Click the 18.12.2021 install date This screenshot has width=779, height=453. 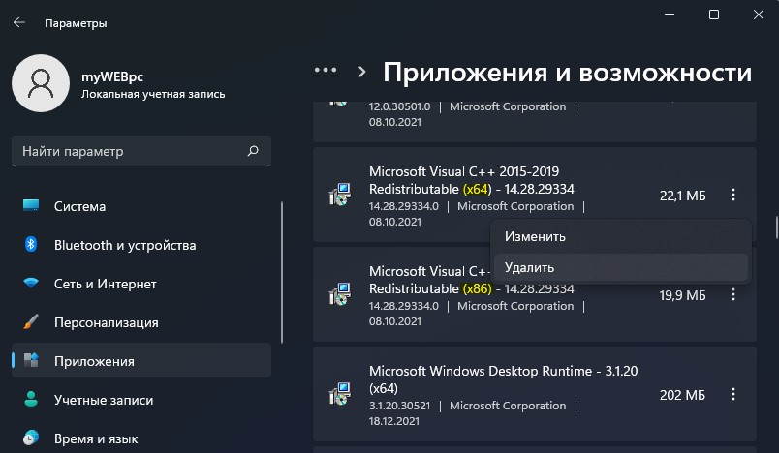[x=394, y=421]
